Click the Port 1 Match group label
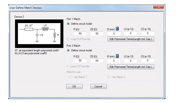This screenshot has height=103, width=178. (x=74, y=19)
